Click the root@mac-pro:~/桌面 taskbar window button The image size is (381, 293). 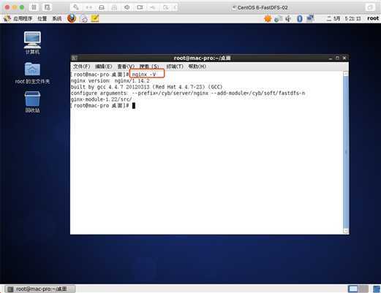pos(40,289)
